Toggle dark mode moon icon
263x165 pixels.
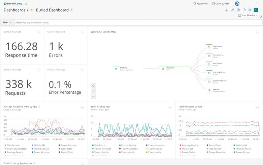point(244,10)
